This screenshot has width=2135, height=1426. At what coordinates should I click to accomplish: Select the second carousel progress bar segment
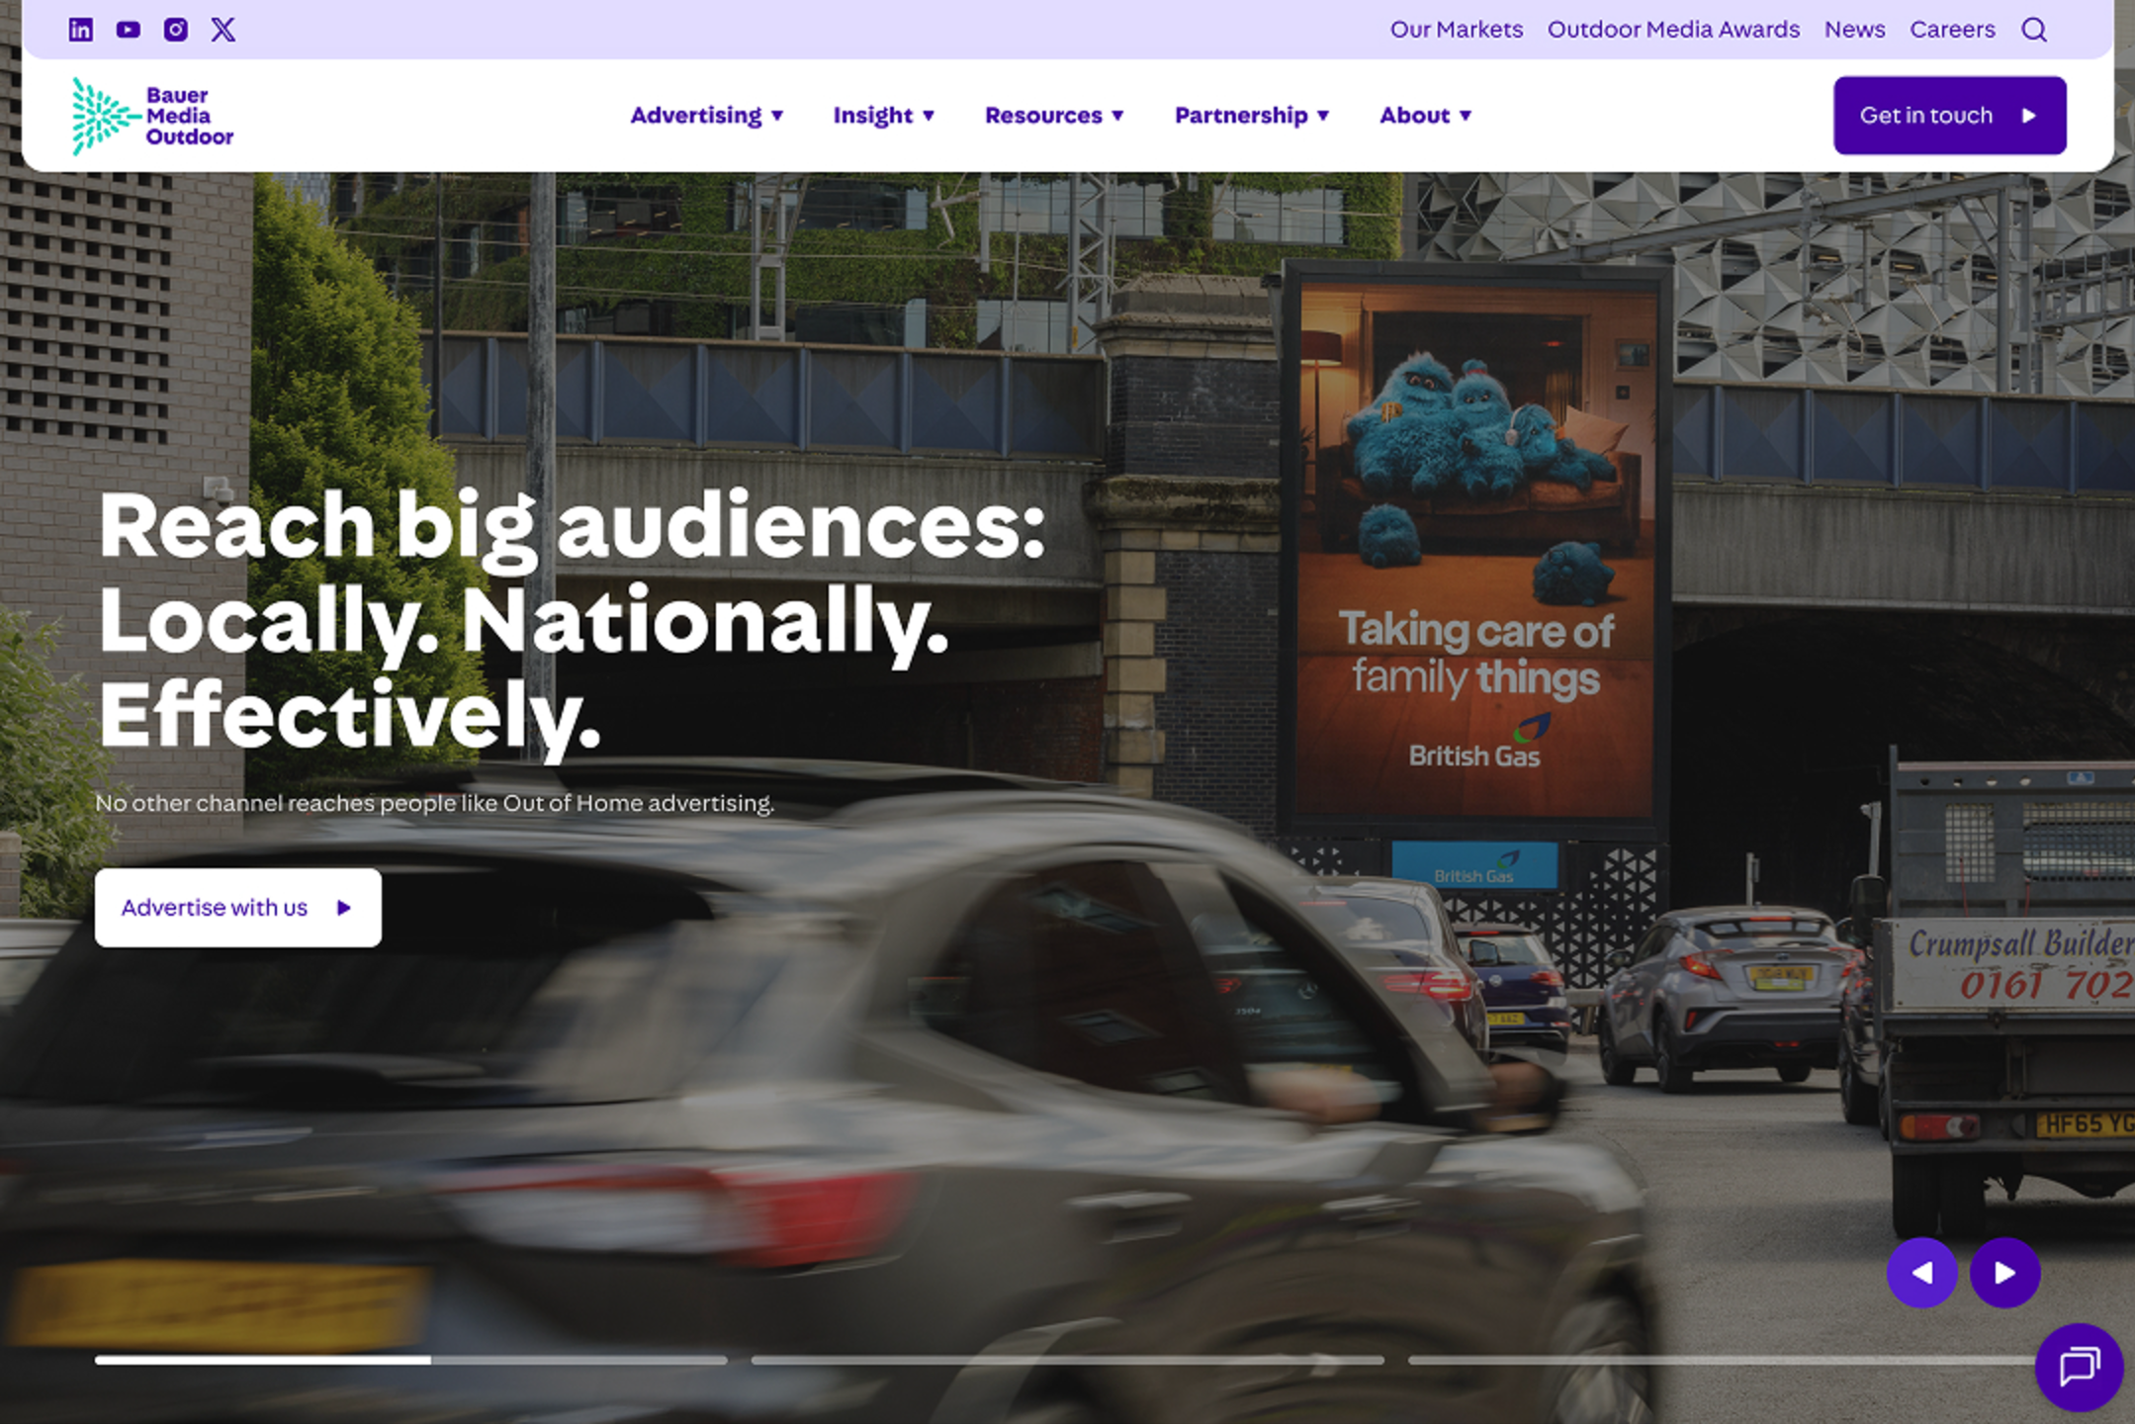coord(1068,1361)
